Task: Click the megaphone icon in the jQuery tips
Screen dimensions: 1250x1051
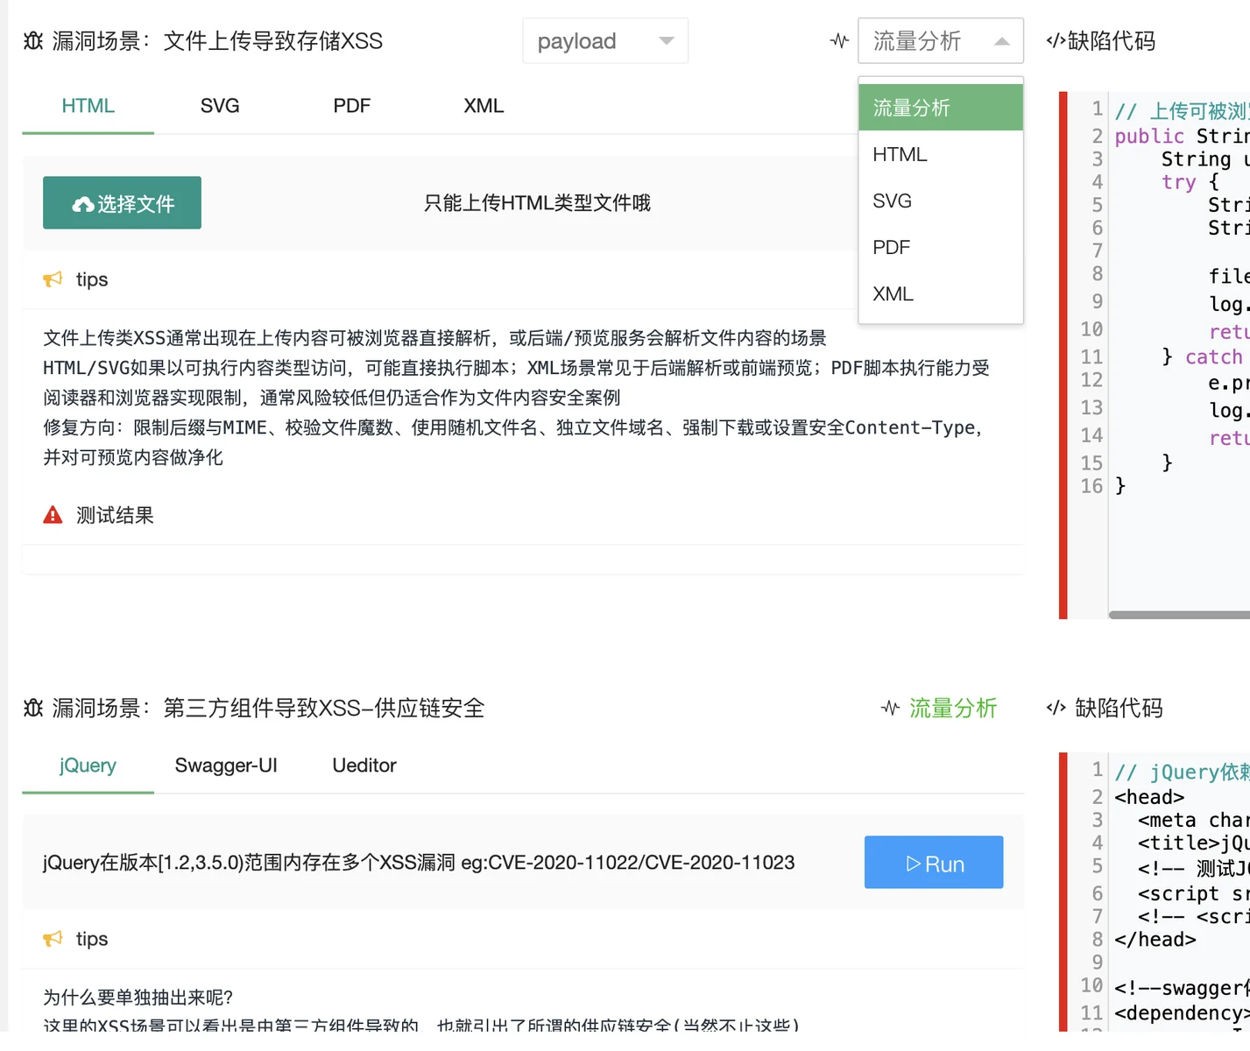Action: (53, 939)
